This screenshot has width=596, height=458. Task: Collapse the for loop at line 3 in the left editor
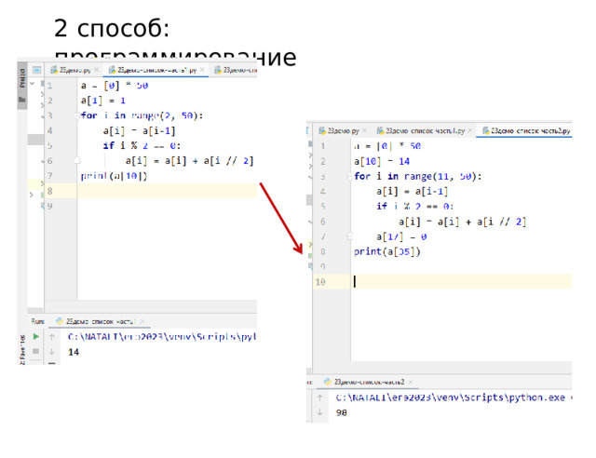(x=77, y=115)
